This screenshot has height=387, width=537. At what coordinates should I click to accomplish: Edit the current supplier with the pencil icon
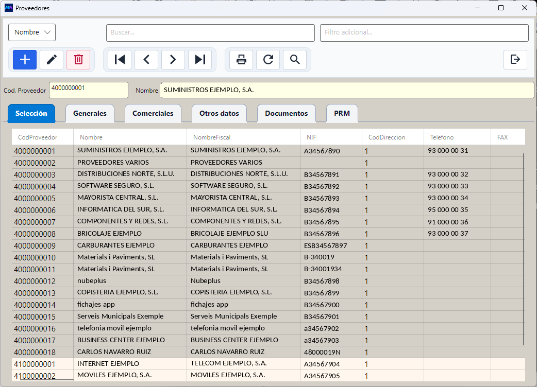point(52,60)
